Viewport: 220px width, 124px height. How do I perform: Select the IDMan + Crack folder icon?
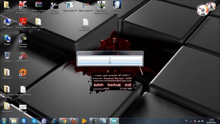pos(38,24)
